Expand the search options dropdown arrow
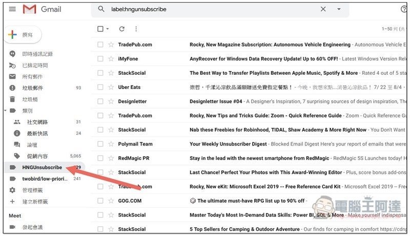The image size is (410, 236). (x=339, y=9)
